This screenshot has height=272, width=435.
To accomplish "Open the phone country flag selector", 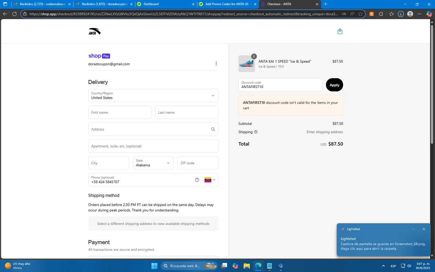I will coord(210,180).
